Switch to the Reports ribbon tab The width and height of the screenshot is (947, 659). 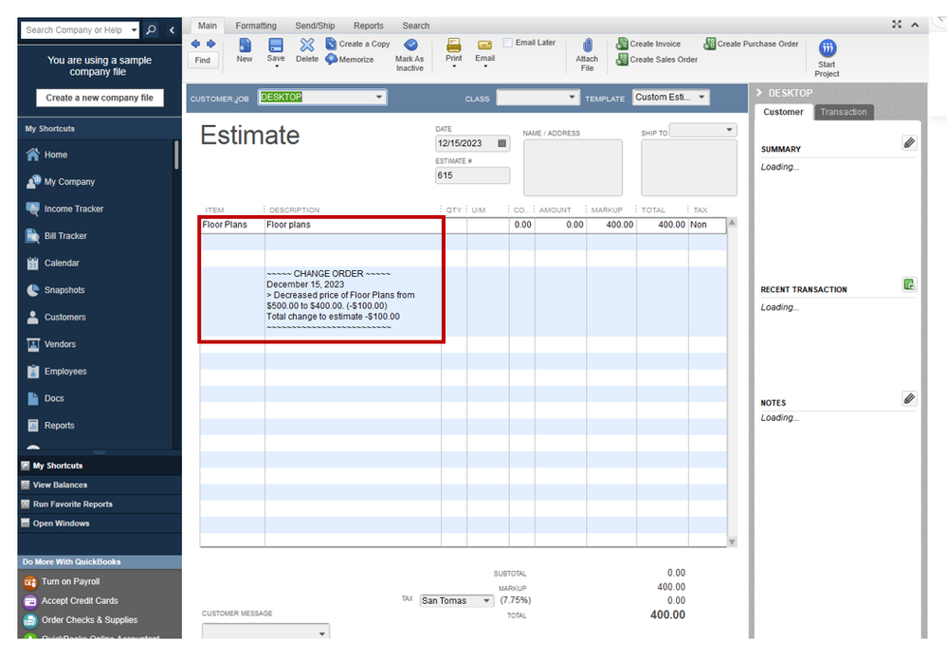point(369,26)
